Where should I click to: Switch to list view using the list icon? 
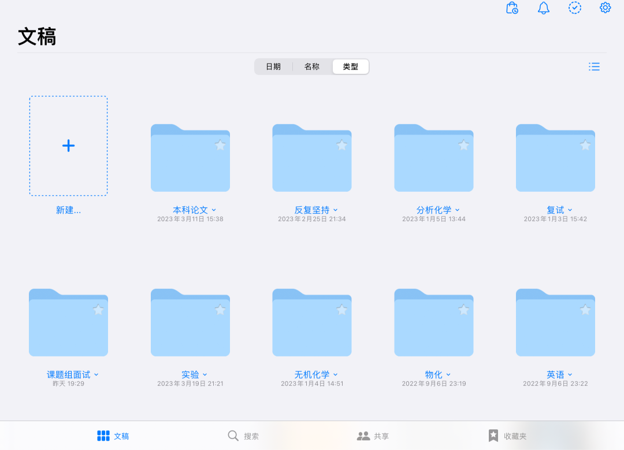(x=594, y=66)
